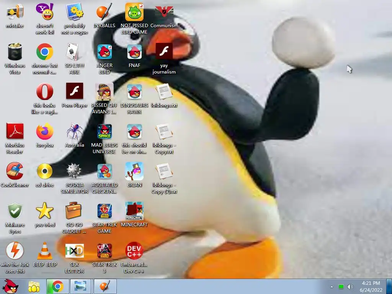Viewport: 392px width, 294px height.
Task: Select 'loldongs - Copy (2).txt' file
Action: pyautogui.click(x=164, y=171)
